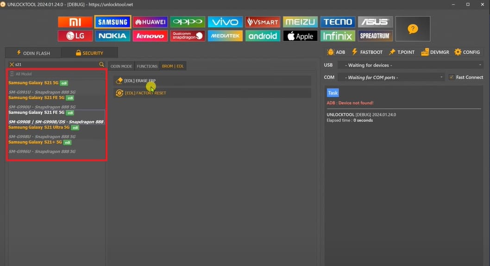This screenshot has height=266, width=490.
Task: Click the model search input field
Action: (x=56, y=64)
